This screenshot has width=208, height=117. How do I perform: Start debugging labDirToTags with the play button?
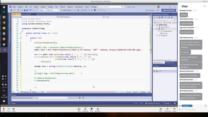point(61,10)
